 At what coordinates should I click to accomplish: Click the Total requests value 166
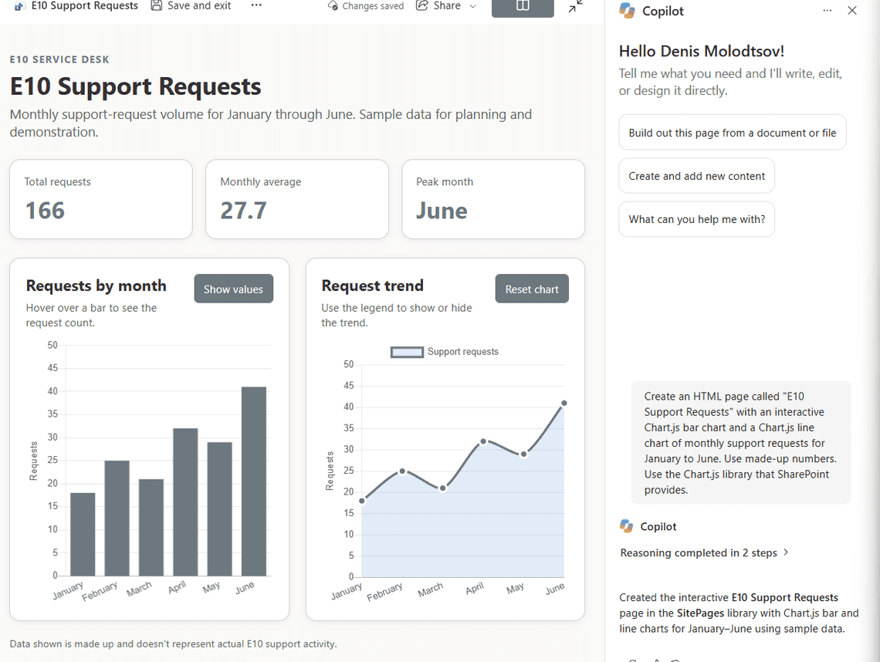[x=45, y=211]
